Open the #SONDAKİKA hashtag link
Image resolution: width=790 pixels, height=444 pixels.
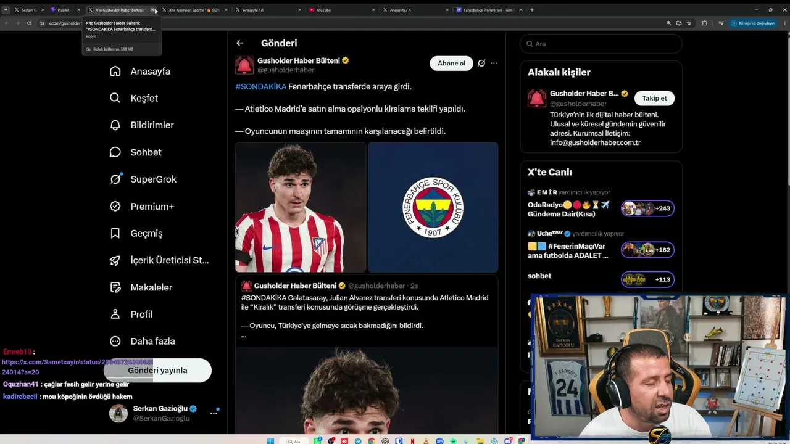click(261, 87)
